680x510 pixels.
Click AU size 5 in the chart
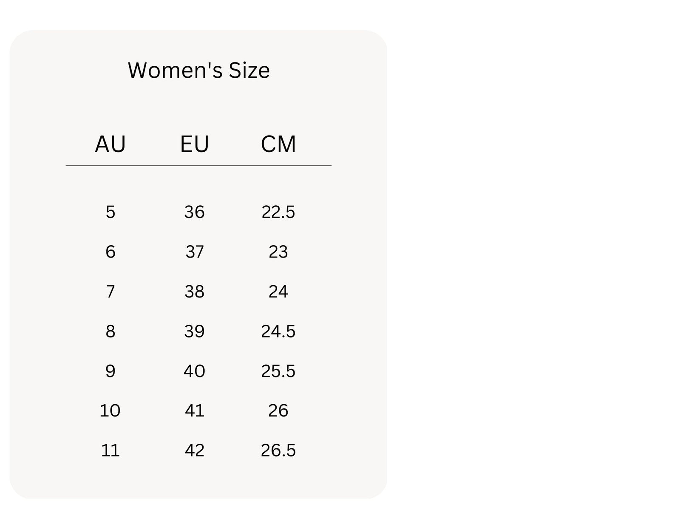click(110, 212)
